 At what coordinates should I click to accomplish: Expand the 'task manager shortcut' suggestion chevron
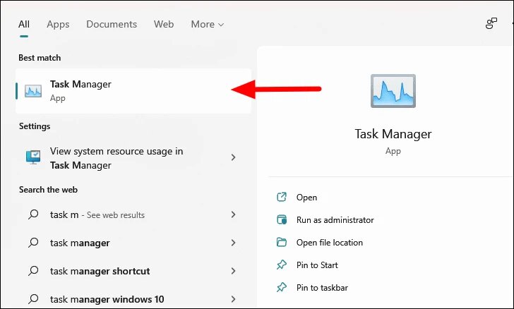pyautogui.click(x=233, y=271)
